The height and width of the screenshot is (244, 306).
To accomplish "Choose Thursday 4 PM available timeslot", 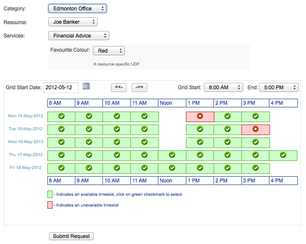I will coord(283,155).
